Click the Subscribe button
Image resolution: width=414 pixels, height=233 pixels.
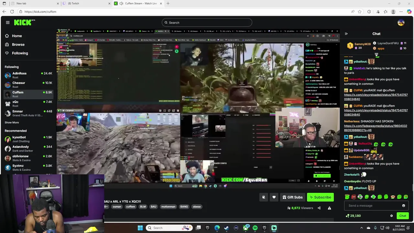click(320, 197)
